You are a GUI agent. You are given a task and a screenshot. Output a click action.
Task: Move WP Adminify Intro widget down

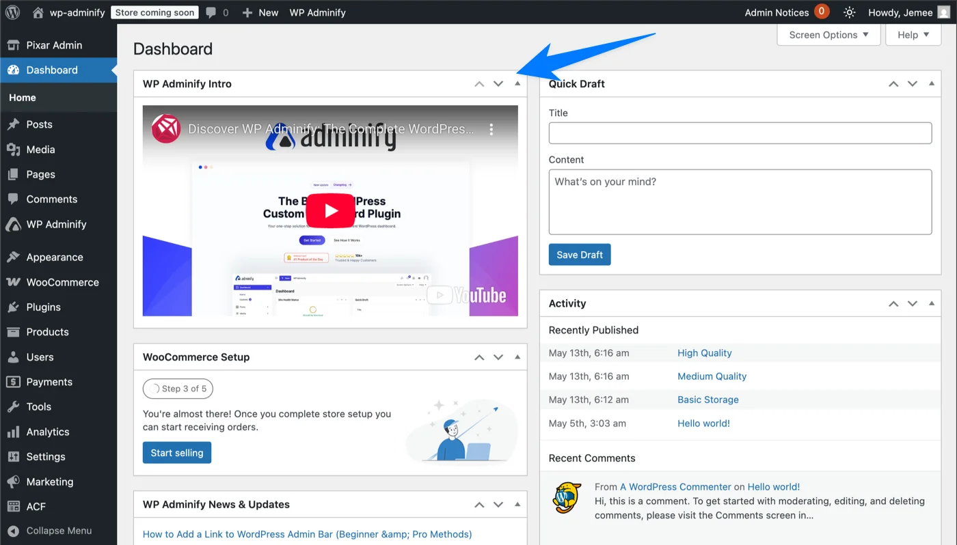(x=498, y=84)
